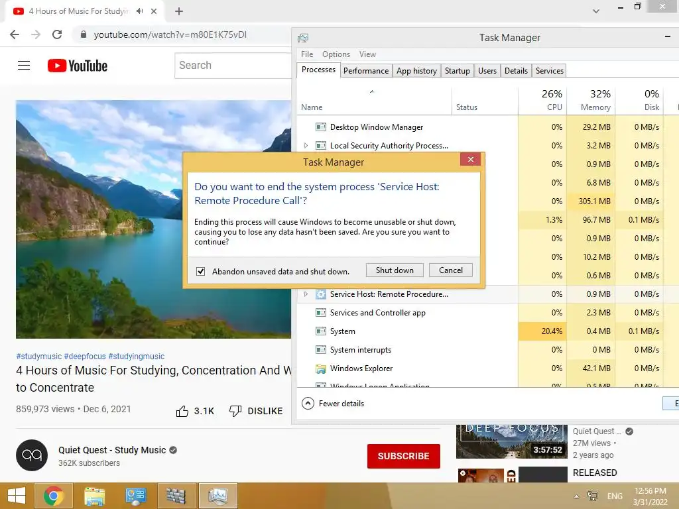Collapse Task Manager with Fewer details arrow
The height and width of the screenshot is (509, 679).
click(x=308, y=404)
